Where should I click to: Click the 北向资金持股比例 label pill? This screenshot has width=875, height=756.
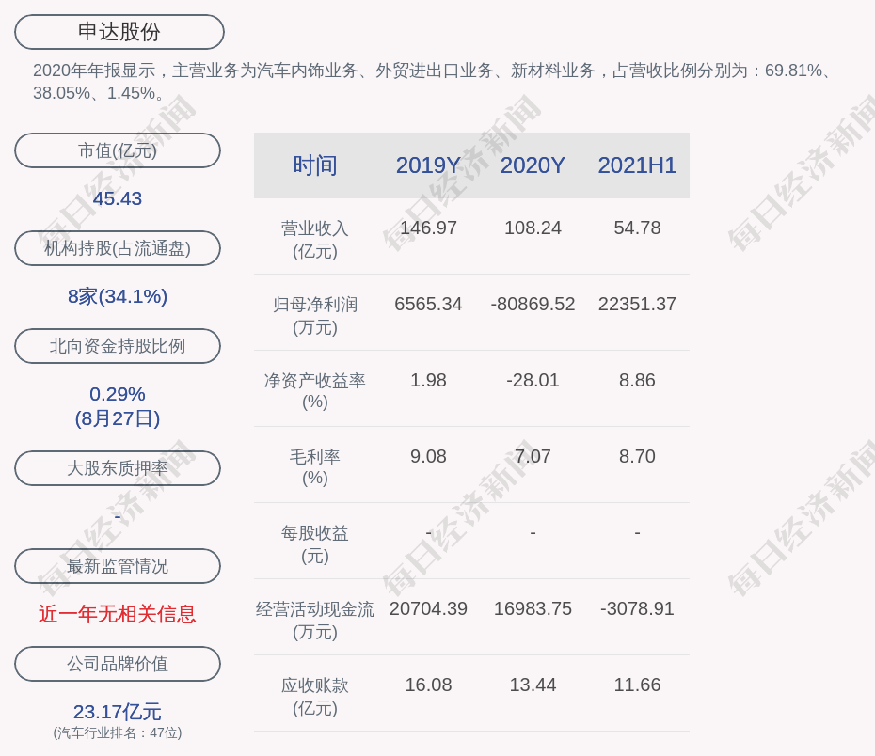point(118,346)
